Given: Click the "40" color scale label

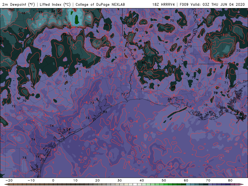Looking at the screenshot, I should (142, 180).
